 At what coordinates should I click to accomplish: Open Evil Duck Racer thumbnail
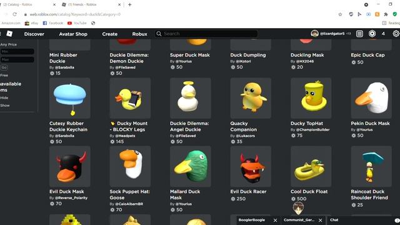(x=251, y=166)
